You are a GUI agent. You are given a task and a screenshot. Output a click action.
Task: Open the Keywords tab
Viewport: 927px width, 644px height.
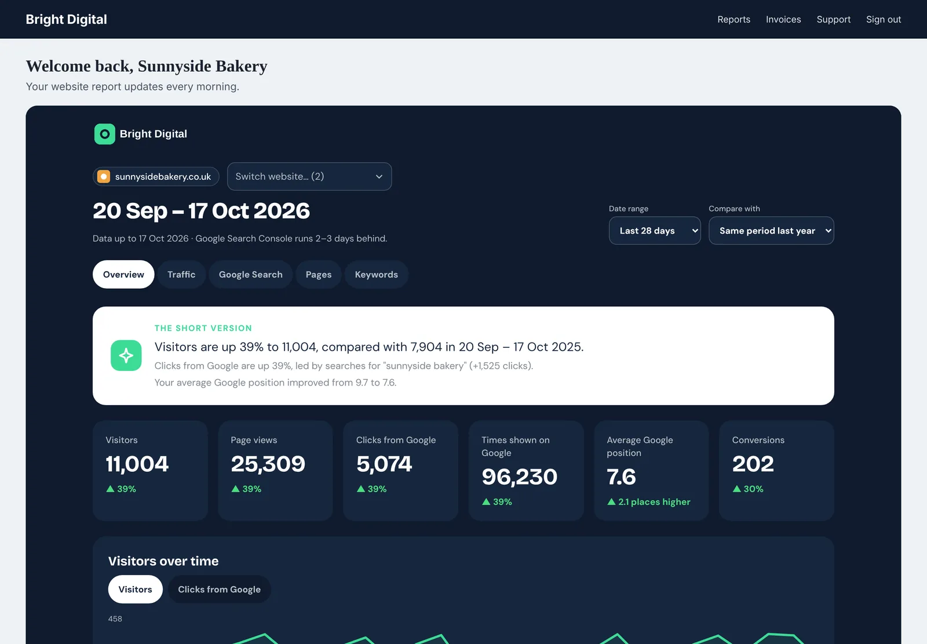pyautogui.click(x=377, y=275)
